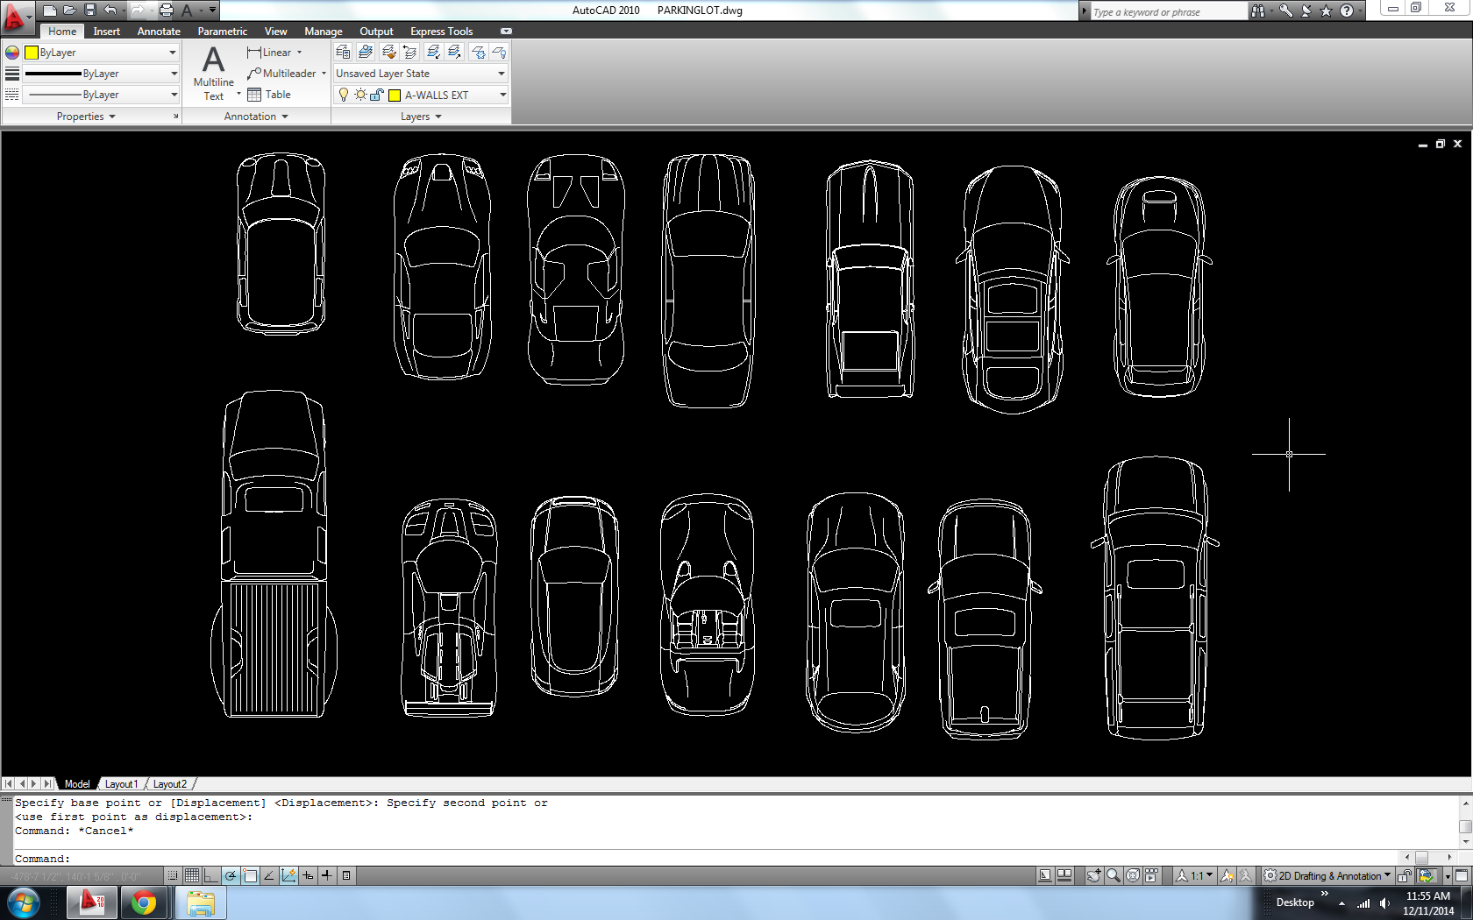This screenshot has height=920, width=1473.
Task: Open the Express Tools ribbon tab
Action: click(x=441, y=32)
